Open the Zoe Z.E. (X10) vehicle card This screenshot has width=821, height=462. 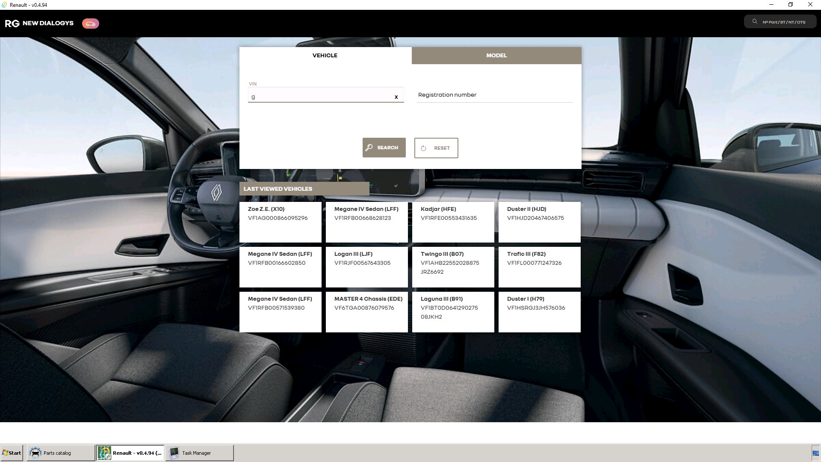point(281,222)
